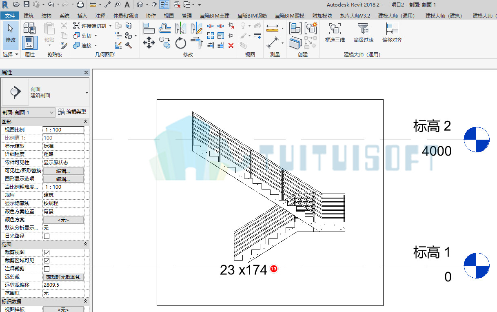Screen dimensions: 497x312
Task: Click the 编辑类型 button
Action: [x=73, y=112]
